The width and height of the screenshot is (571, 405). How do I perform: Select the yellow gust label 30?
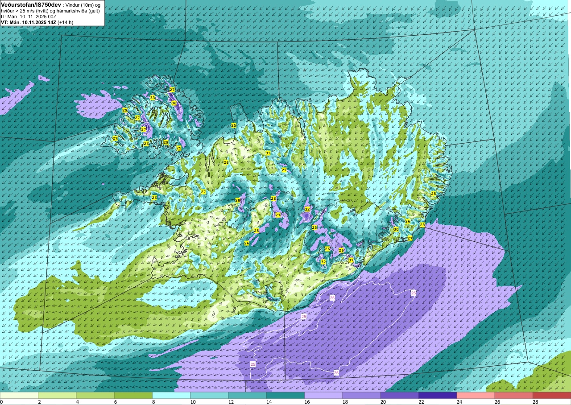[396, 229]
